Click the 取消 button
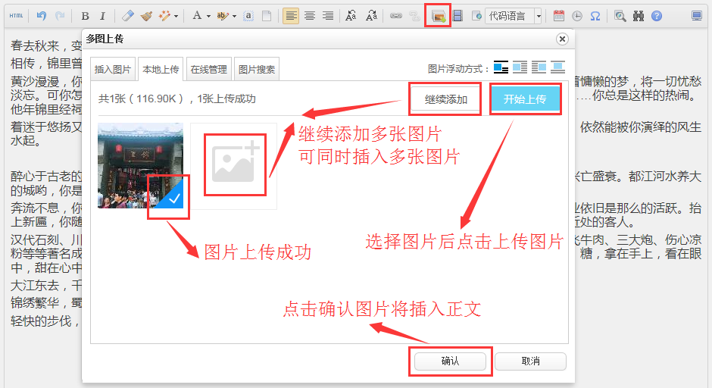This screenshot has height=388, width=712. click(x=530, y=361)
